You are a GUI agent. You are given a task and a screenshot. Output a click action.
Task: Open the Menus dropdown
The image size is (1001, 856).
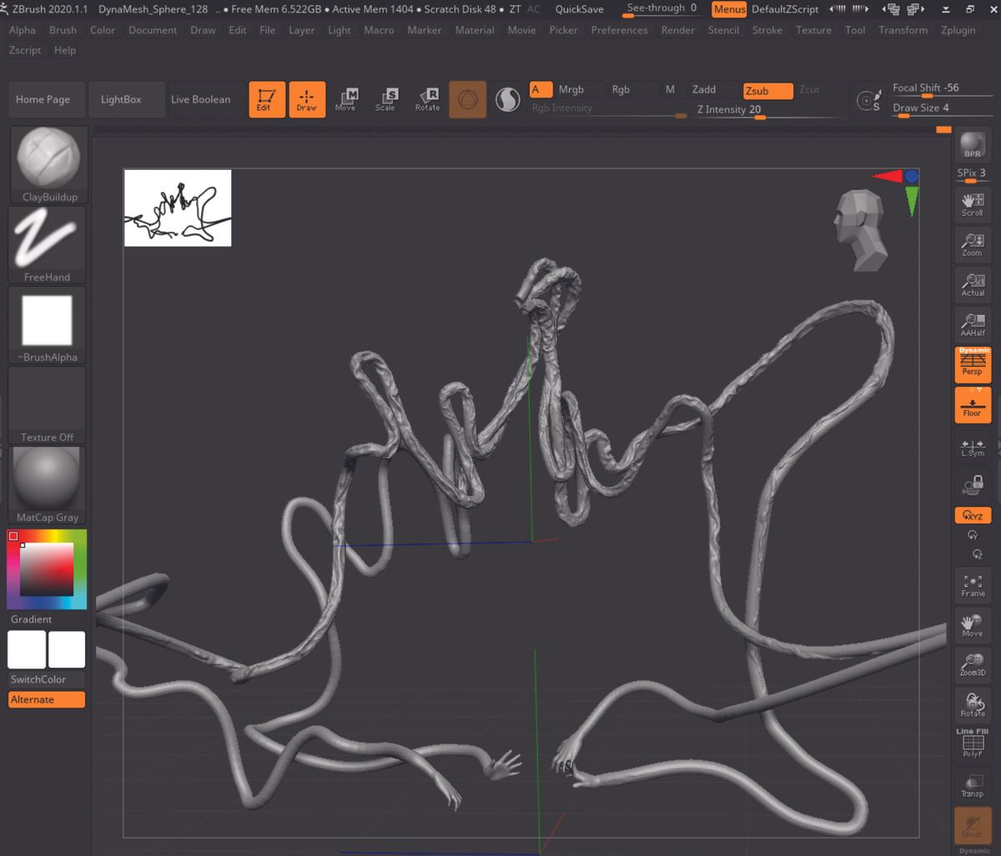(x=727, y=9)
